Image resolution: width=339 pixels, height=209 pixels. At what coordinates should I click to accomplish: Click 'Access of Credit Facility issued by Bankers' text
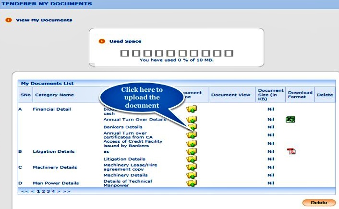click(x=133, y=144)
